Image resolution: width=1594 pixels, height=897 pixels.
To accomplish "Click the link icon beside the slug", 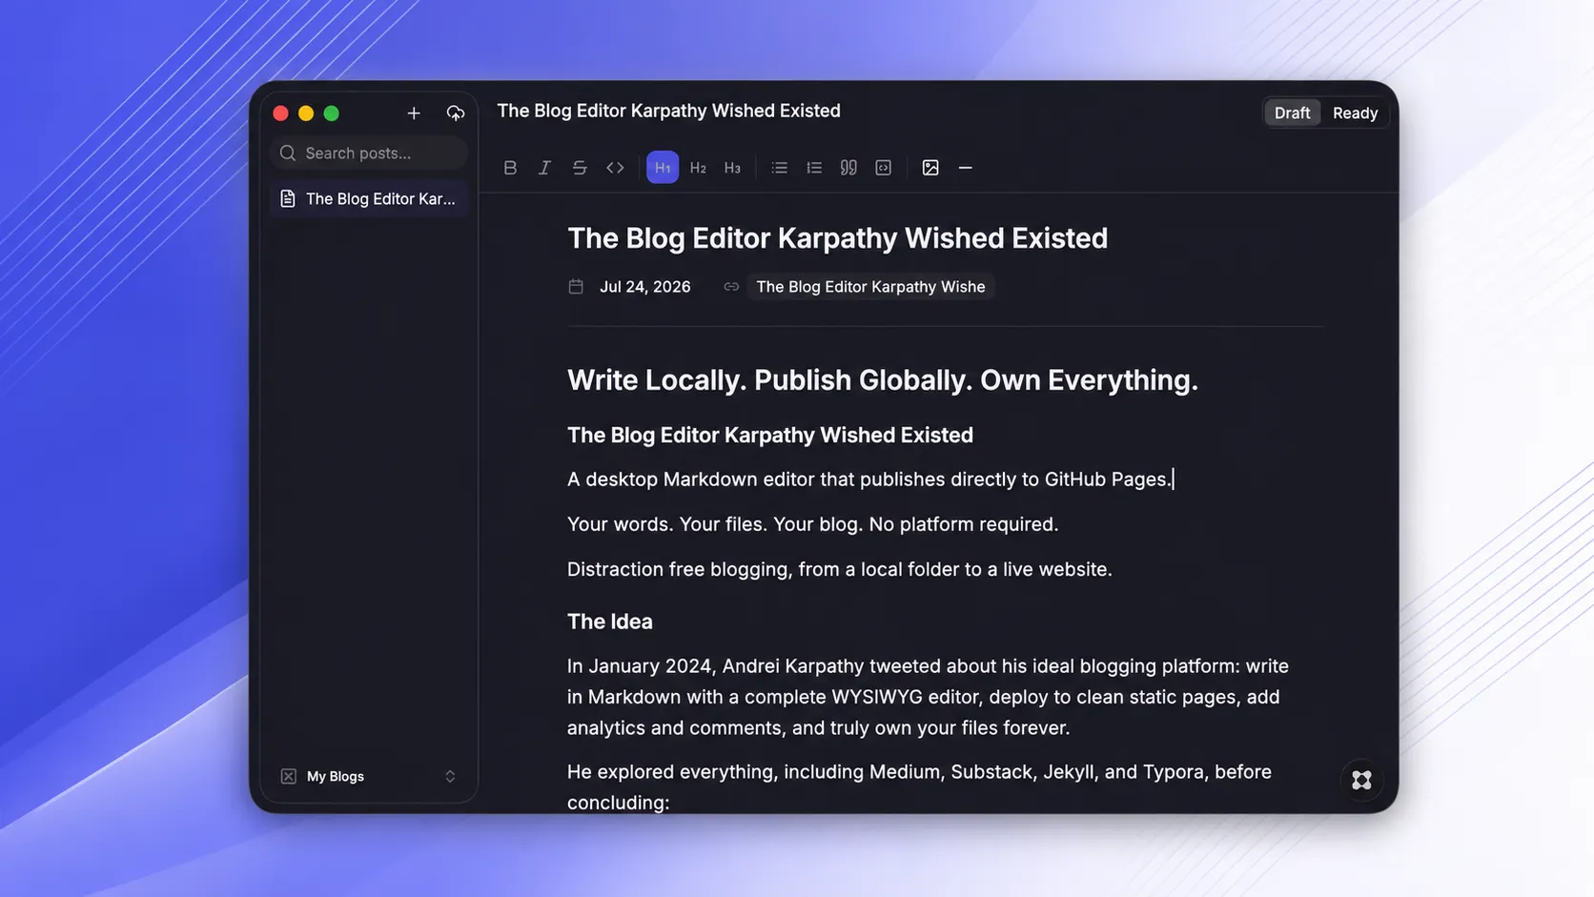I will pos(731,287).
